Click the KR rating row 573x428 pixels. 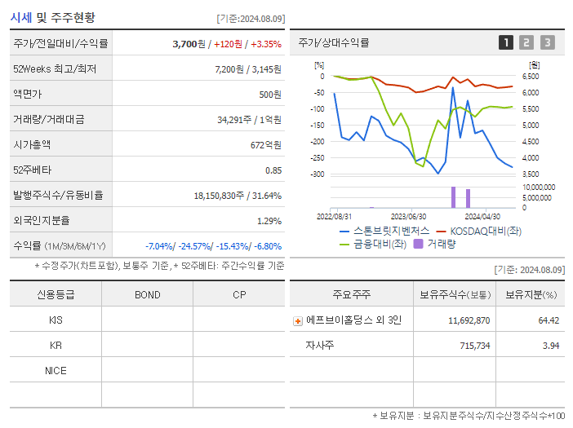click(x=147, y=345)
